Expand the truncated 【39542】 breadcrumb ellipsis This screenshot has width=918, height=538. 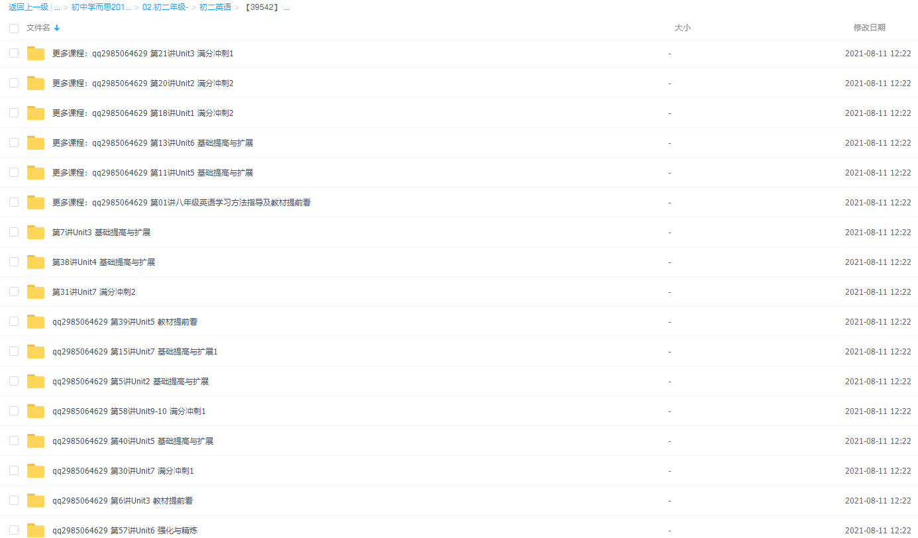point(286,7)
